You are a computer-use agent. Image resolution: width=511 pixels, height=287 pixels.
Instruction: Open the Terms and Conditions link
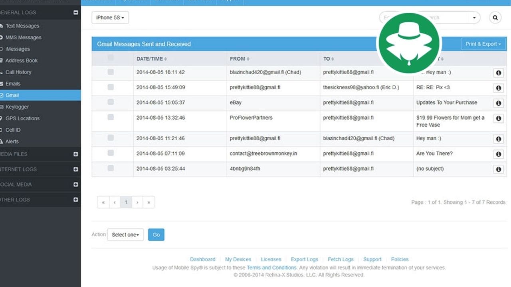tap(271, 267)
